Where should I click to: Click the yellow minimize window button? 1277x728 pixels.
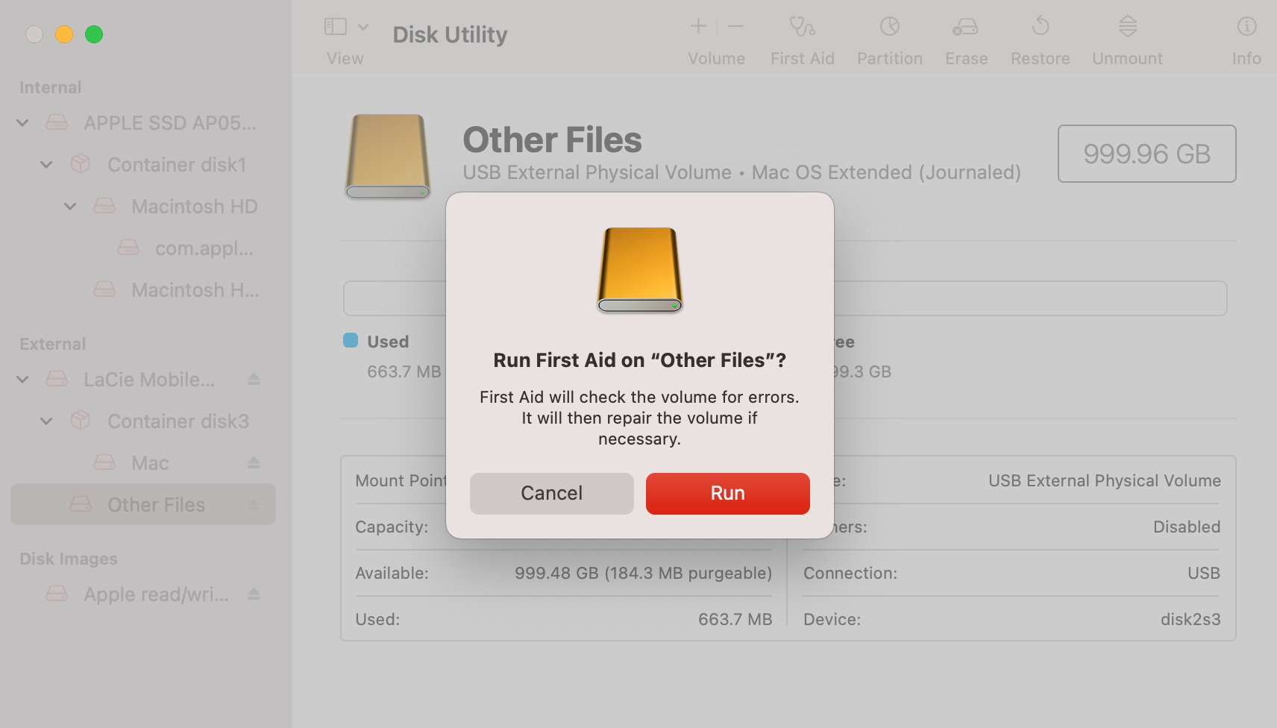[64, 34]
